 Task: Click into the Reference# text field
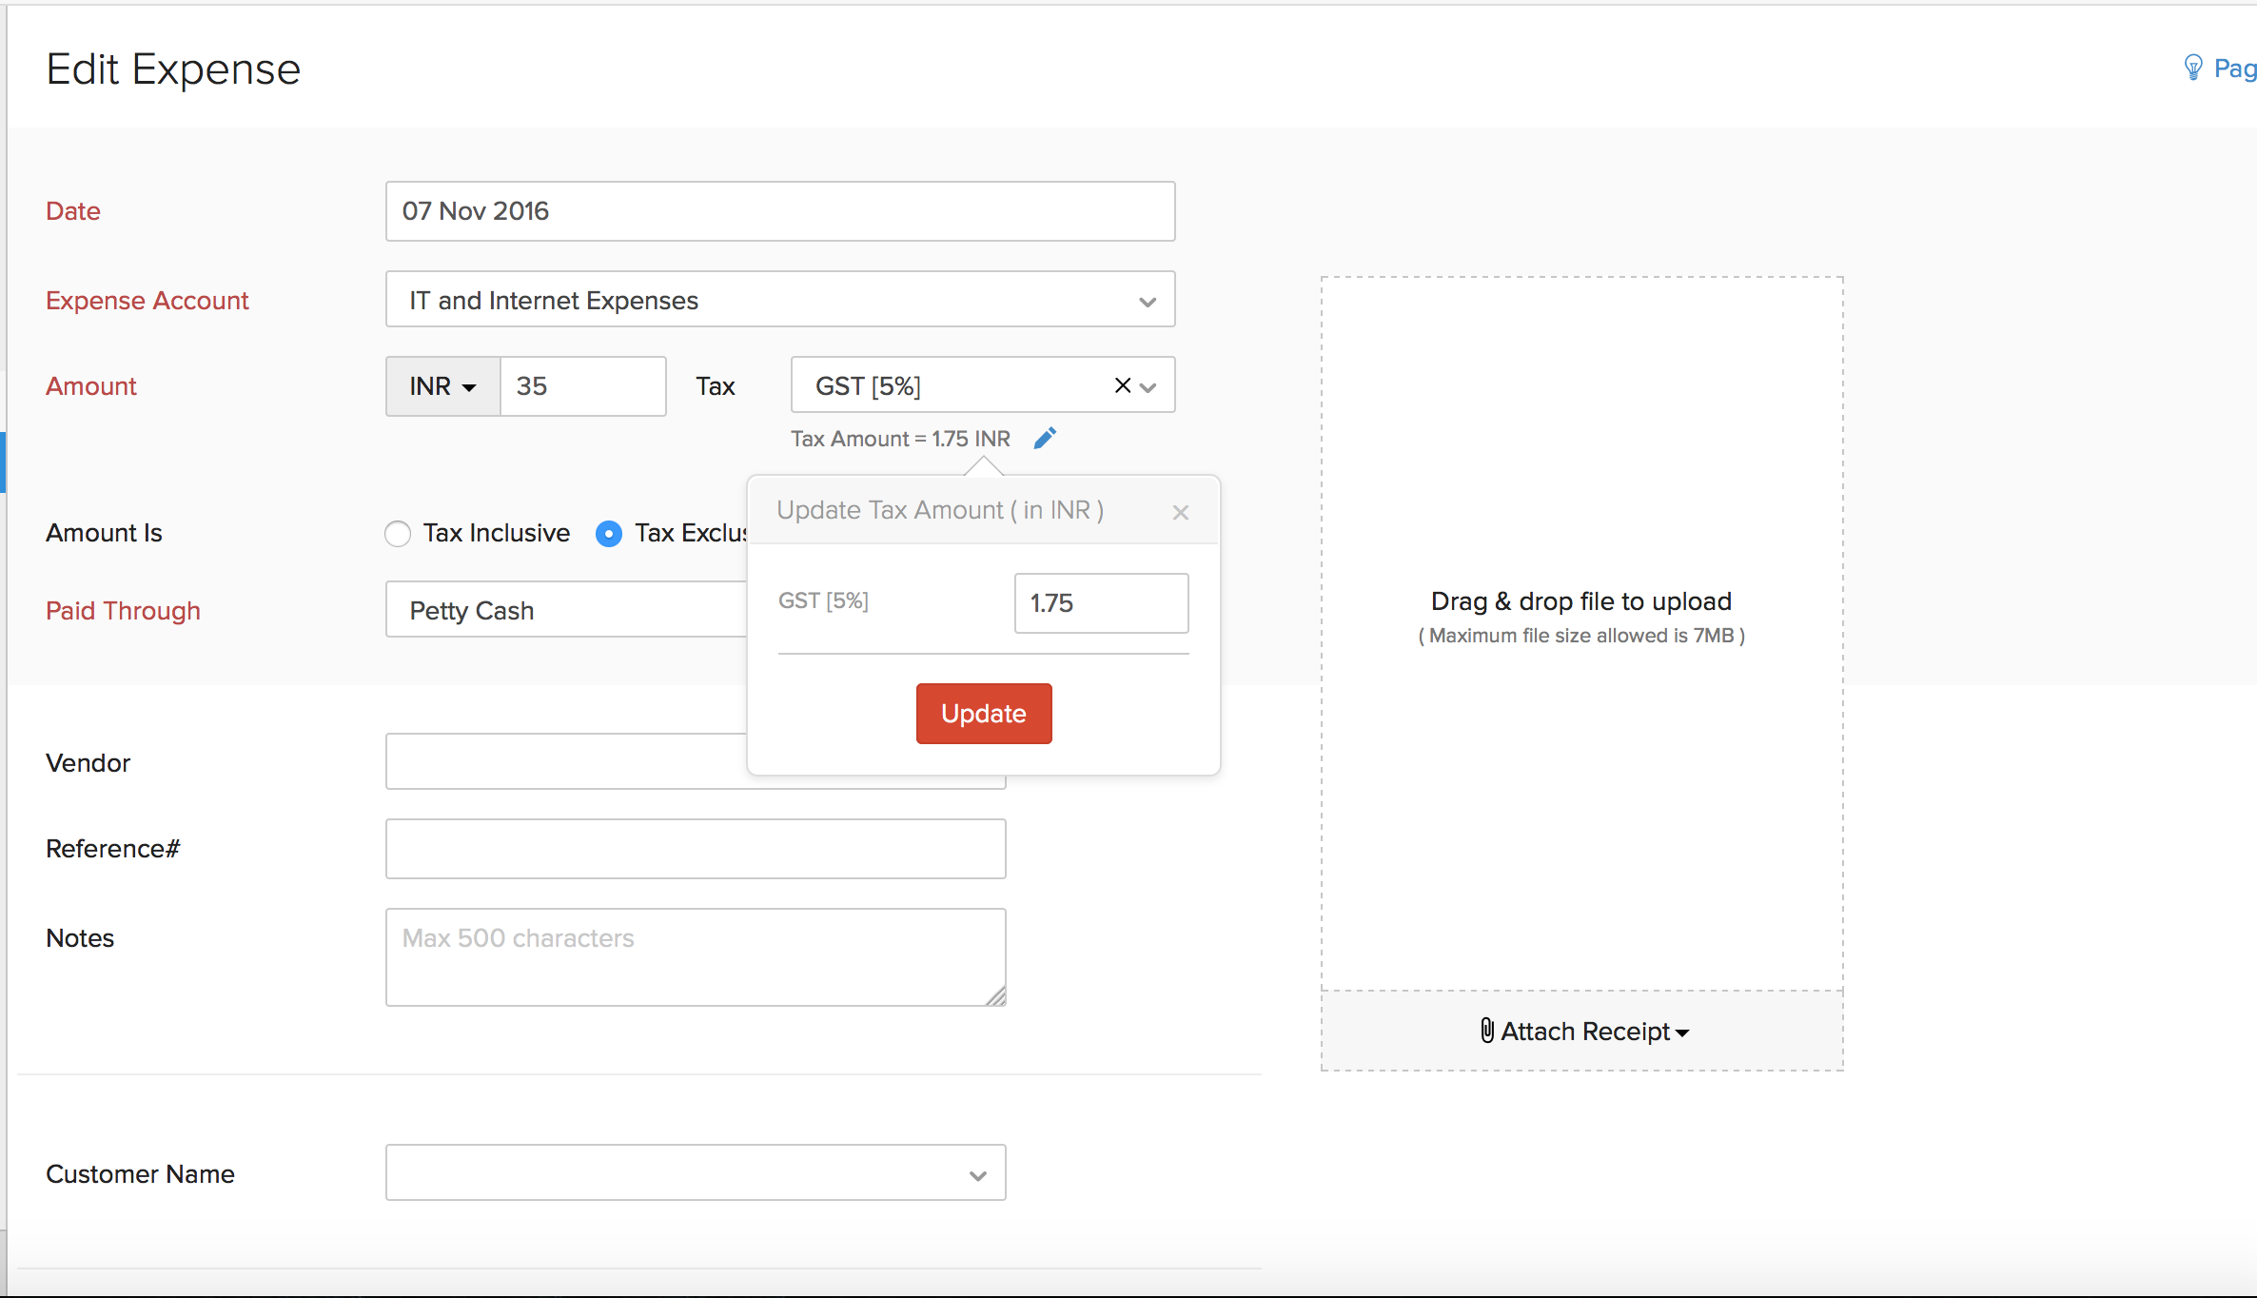696,849
